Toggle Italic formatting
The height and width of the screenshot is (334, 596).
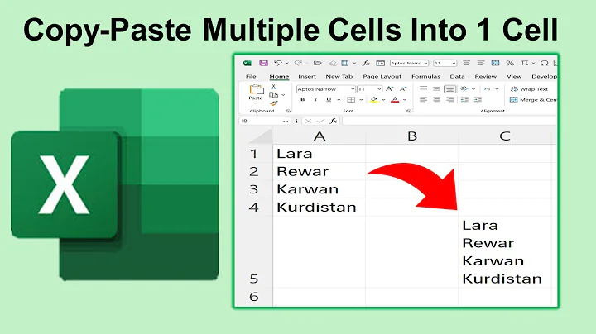[x=315, y=100]
